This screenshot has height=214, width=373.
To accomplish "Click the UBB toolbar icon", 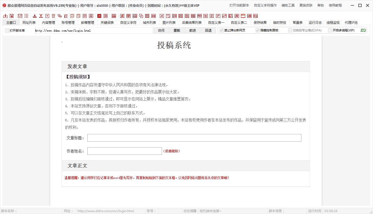I will [x=249, y=16].
